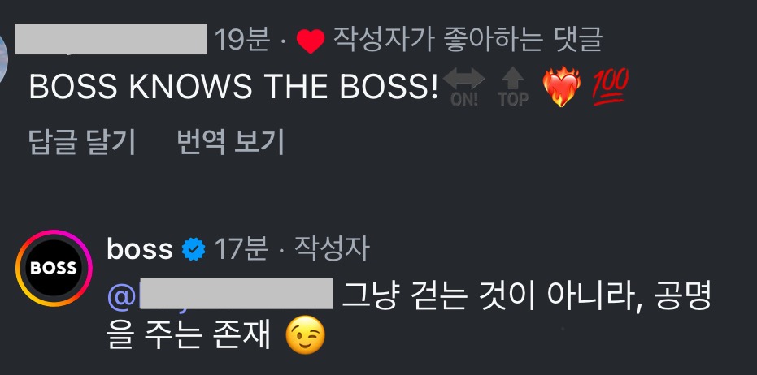Open the boss username link
Viewport: 757px width, 375px height.
140,250
